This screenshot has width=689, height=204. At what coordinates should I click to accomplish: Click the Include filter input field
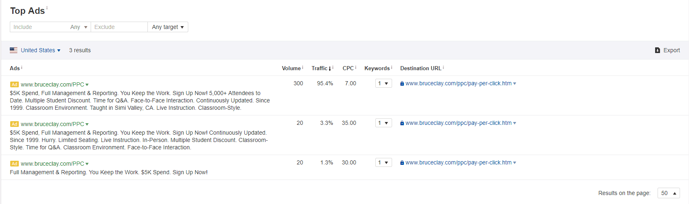point(39,27)
